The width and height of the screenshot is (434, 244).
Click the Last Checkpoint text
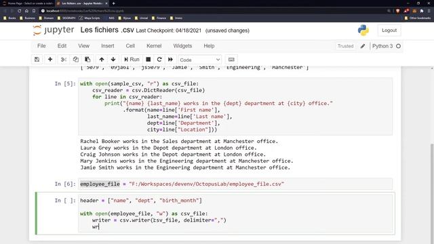click(x=169, y=30)
